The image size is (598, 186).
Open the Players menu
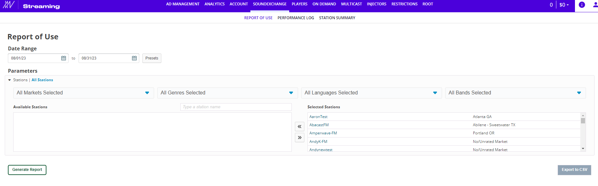[x=299, y=4]
